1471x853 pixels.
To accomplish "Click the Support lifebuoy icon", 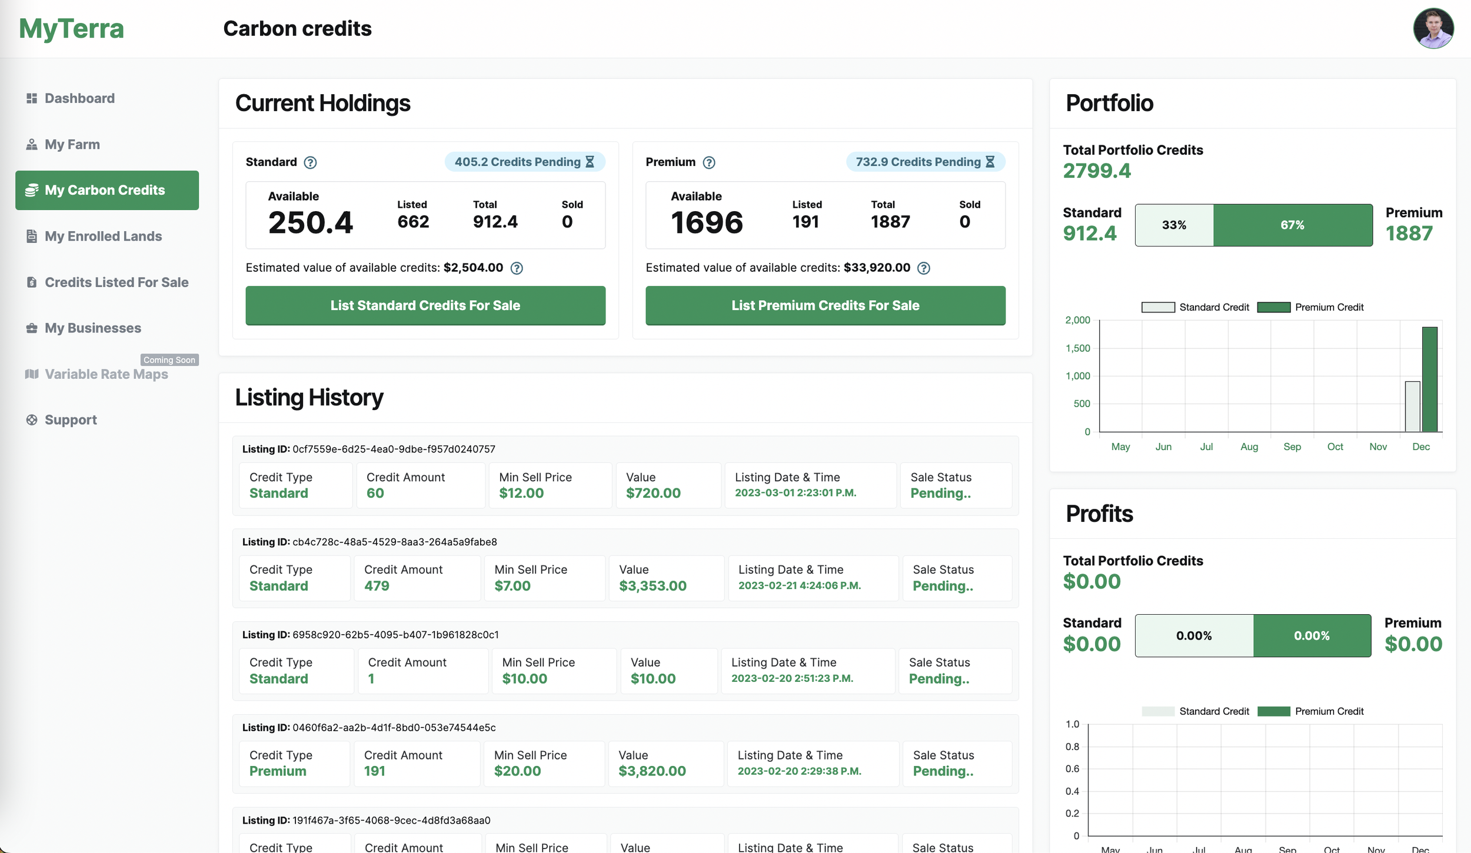I will click(32, 420).
